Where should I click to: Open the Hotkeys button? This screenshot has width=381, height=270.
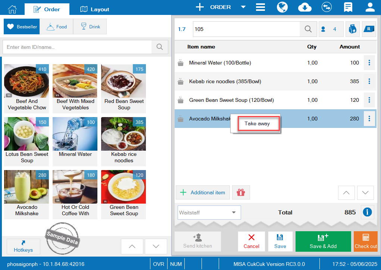coord(24,246)
